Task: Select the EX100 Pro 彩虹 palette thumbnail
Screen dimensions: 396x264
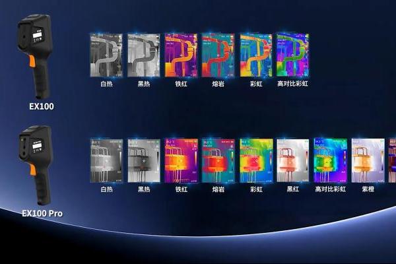Action: [x=256, y=160]
